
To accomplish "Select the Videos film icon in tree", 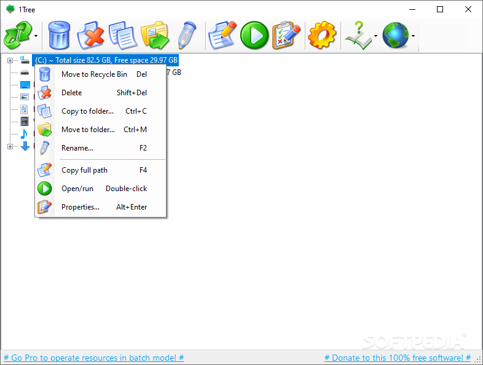I will pyautogui.click(x=25, y=122).
